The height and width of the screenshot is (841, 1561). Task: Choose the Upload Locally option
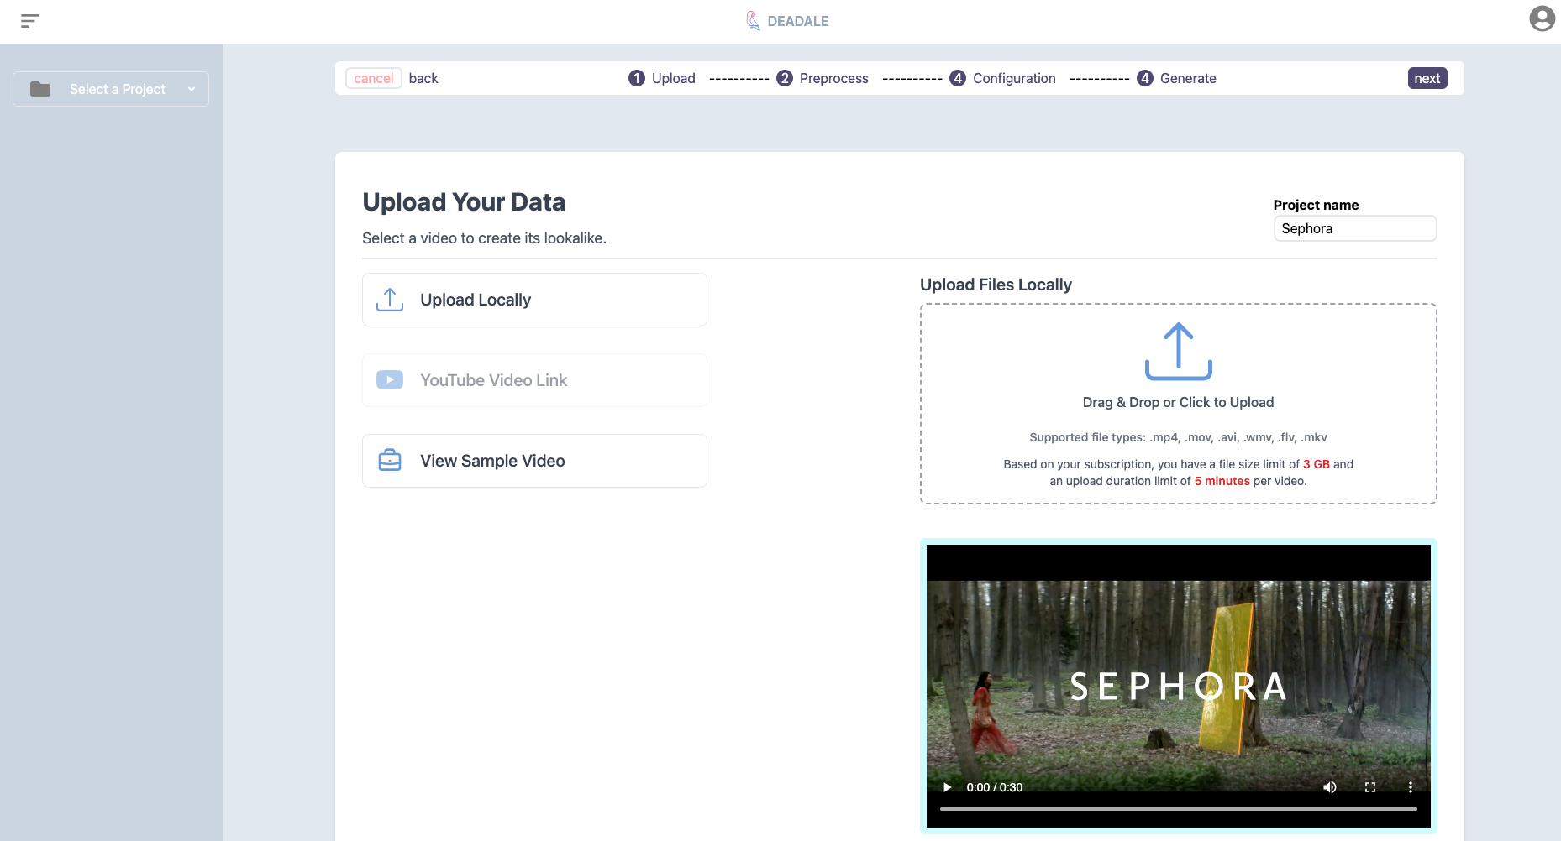pos(534,300)
